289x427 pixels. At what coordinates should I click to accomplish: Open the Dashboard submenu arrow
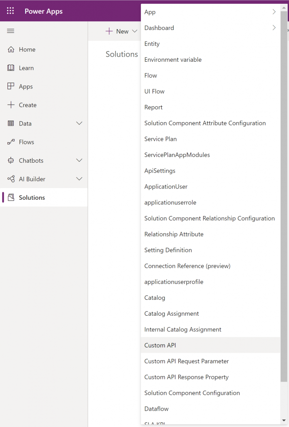pyautogui.click(x=274, y=28)
